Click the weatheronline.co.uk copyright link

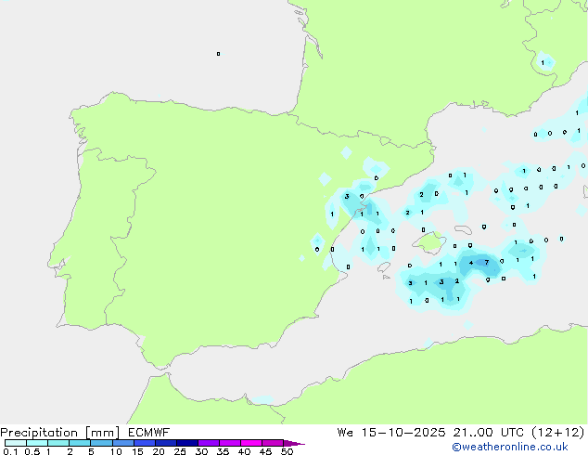click(509, 447)
